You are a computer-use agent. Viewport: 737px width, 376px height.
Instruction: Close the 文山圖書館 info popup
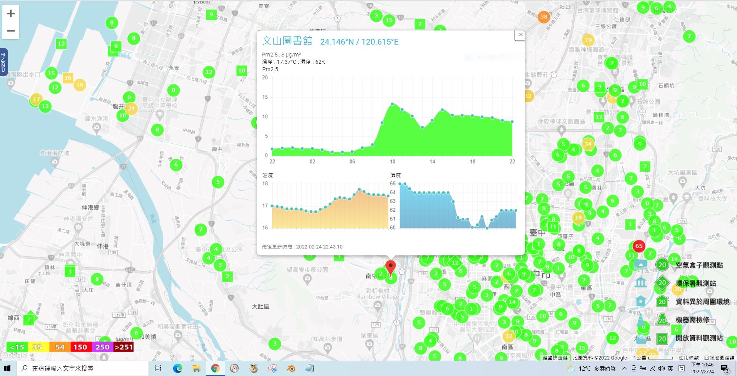[x=521, y=35]
